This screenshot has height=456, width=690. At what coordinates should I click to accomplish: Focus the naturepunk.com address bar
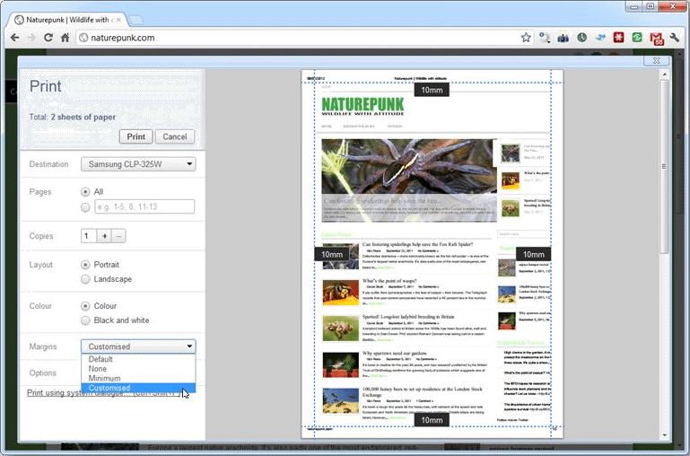[303, 38]
